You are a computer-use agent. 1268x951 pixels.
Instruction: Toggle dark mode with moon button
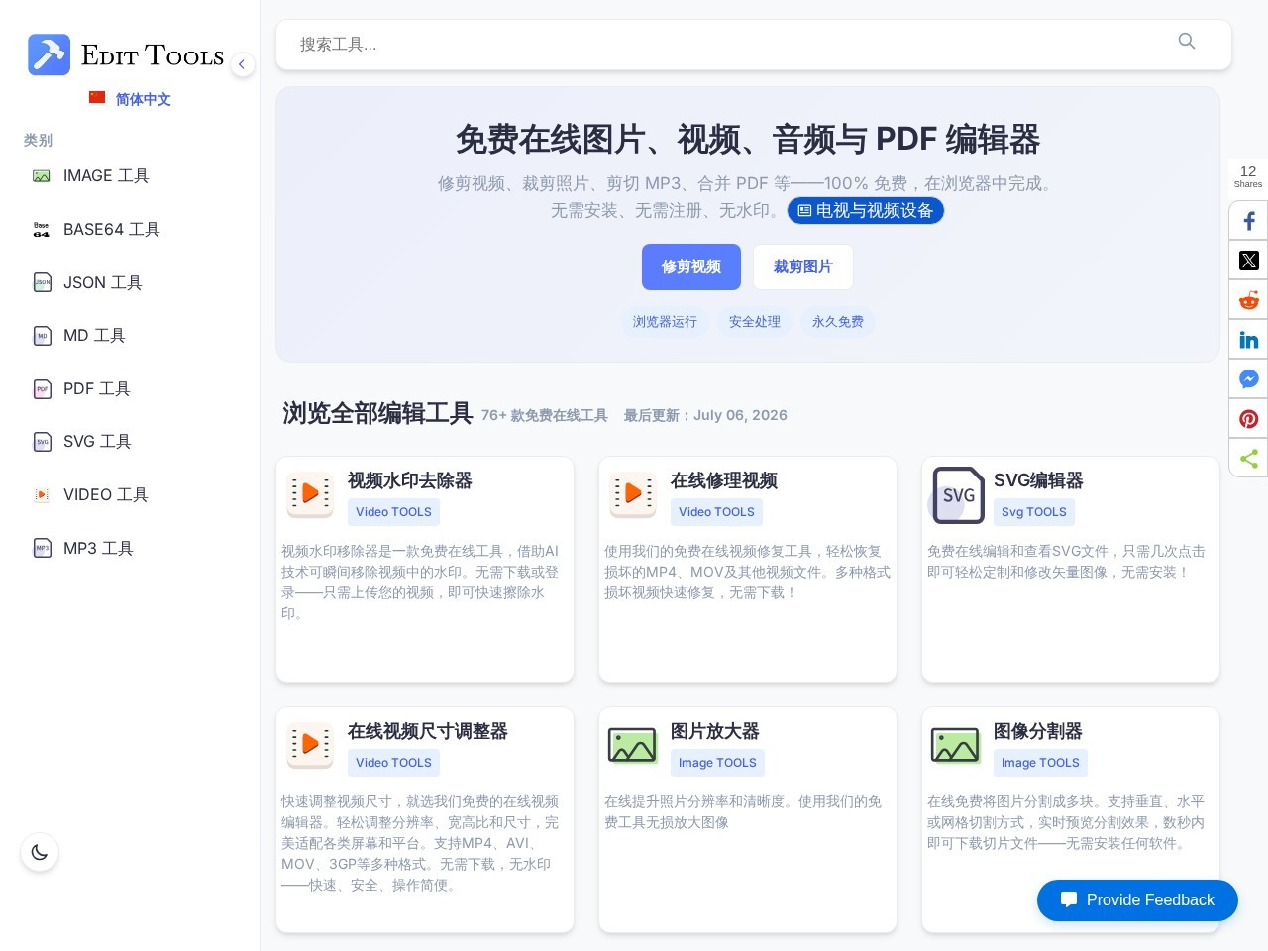tap(40, 852)
